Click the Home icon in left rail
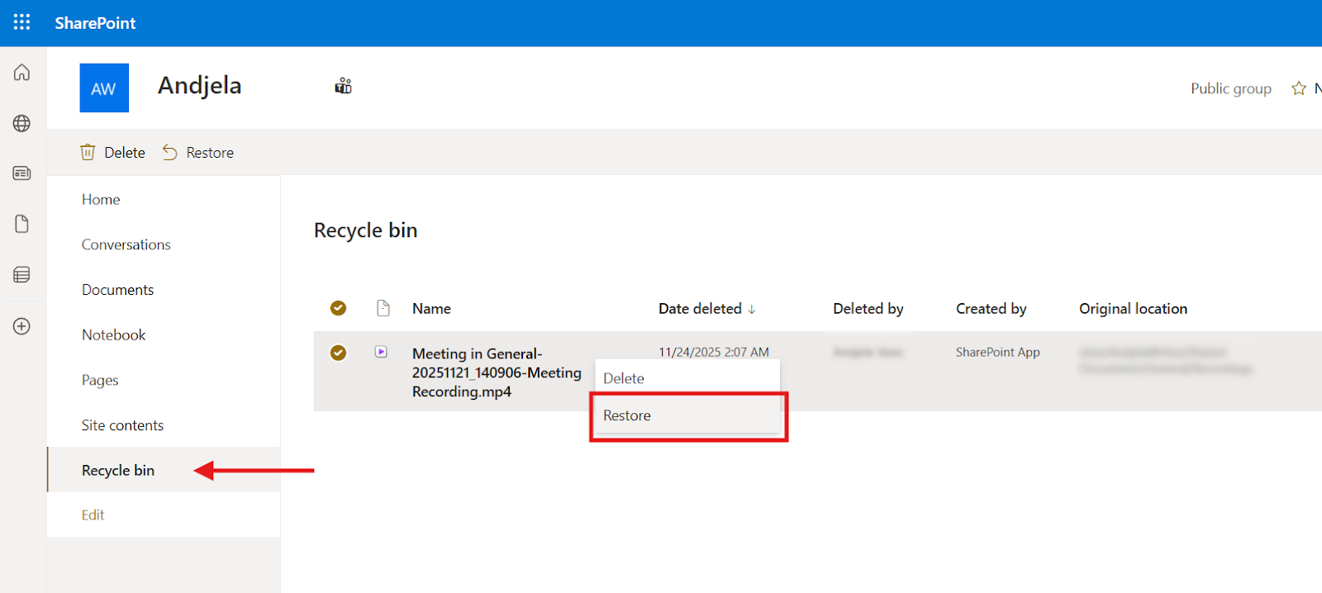This screenshot has width=1322, height=593. (22, 73)
